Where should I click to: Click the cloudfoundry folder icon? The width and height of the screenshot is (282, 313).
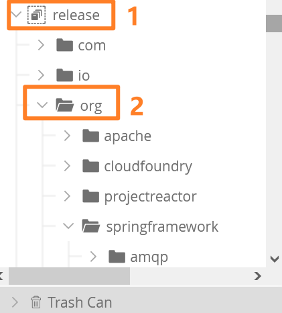[90, 166]
